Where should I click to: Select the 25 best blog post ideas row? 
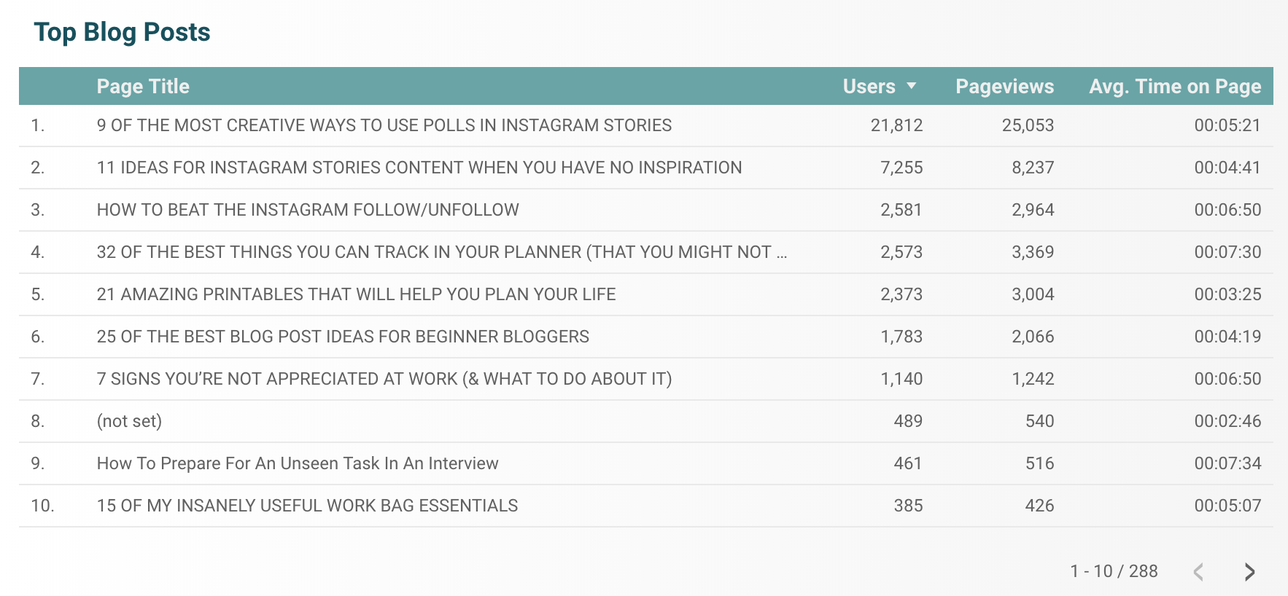646,337
